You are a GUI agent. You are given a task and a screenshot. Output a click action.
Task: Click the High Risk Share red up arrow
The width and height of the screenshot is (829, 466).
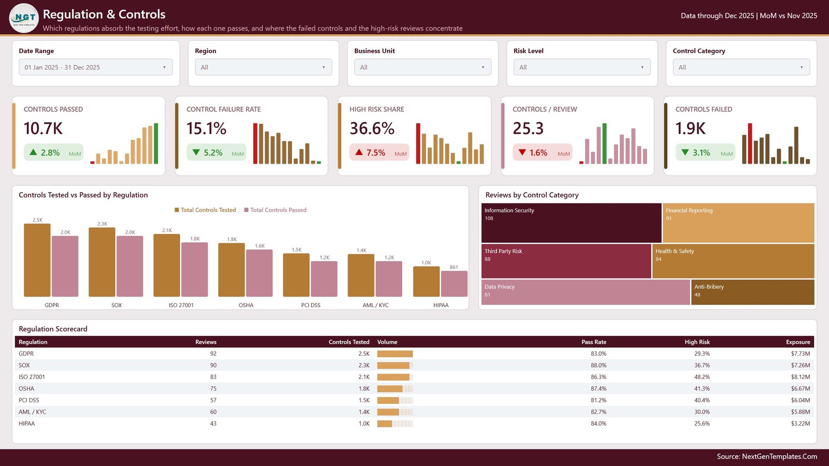(359, 152)
